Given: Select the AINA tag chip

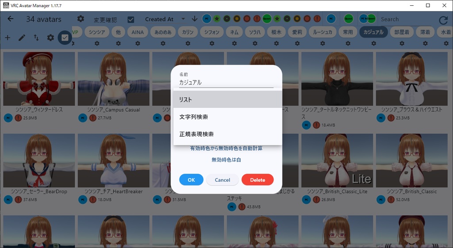Looking at the screenshot, I should coord(138,32).
